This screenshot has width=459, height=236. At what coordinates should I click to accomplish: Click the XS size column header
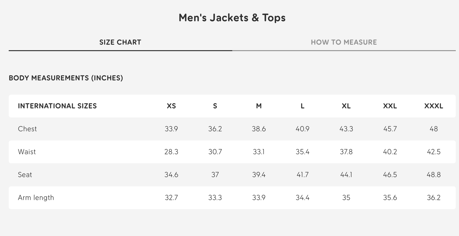171,106
